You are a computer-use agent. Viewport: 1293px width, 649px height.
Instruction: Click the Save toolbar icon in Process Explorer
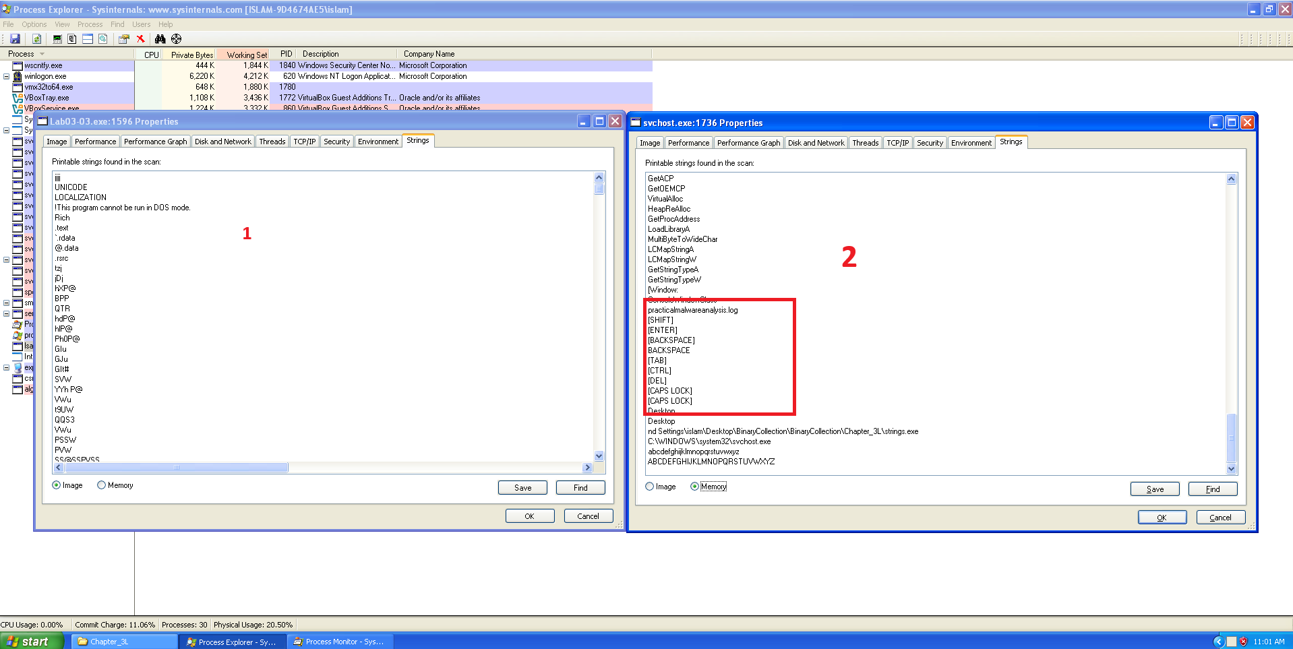15,39
